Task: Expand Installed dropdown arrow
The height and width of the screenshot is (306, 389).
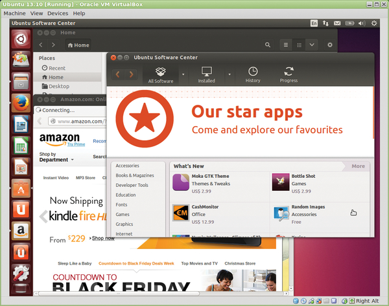Action: 230,74
